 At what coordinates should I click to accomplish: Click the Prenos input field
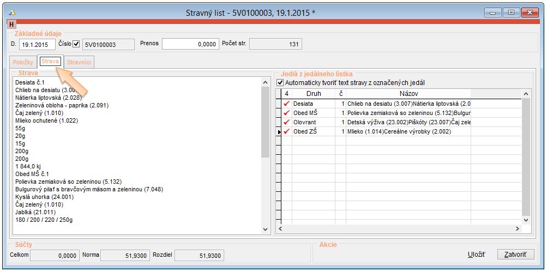(x=190, y=45)
